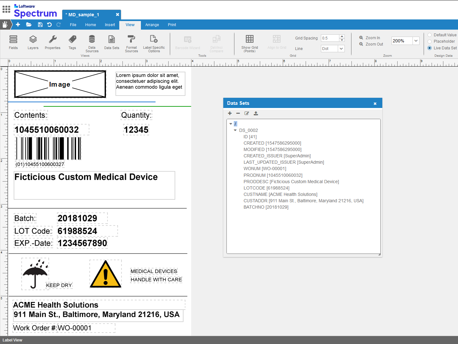Close the Data Sets panel
This screenshot has height=344, width=458.
[375, 104]
